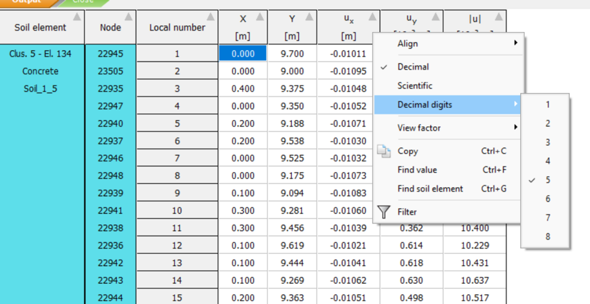Click the Output tab at top
This screenshot has width=590, height=304.
coord(28,3)
